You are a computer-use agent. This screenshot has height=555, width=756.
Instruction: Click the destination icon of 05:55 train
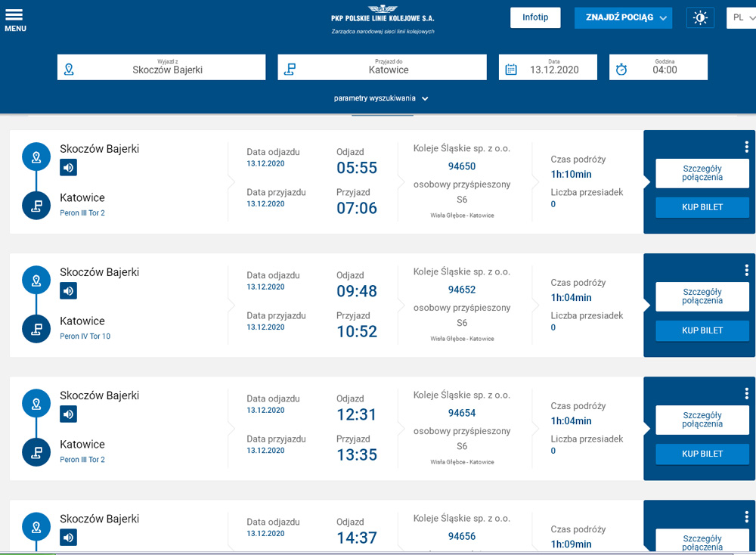pos(36,206)
